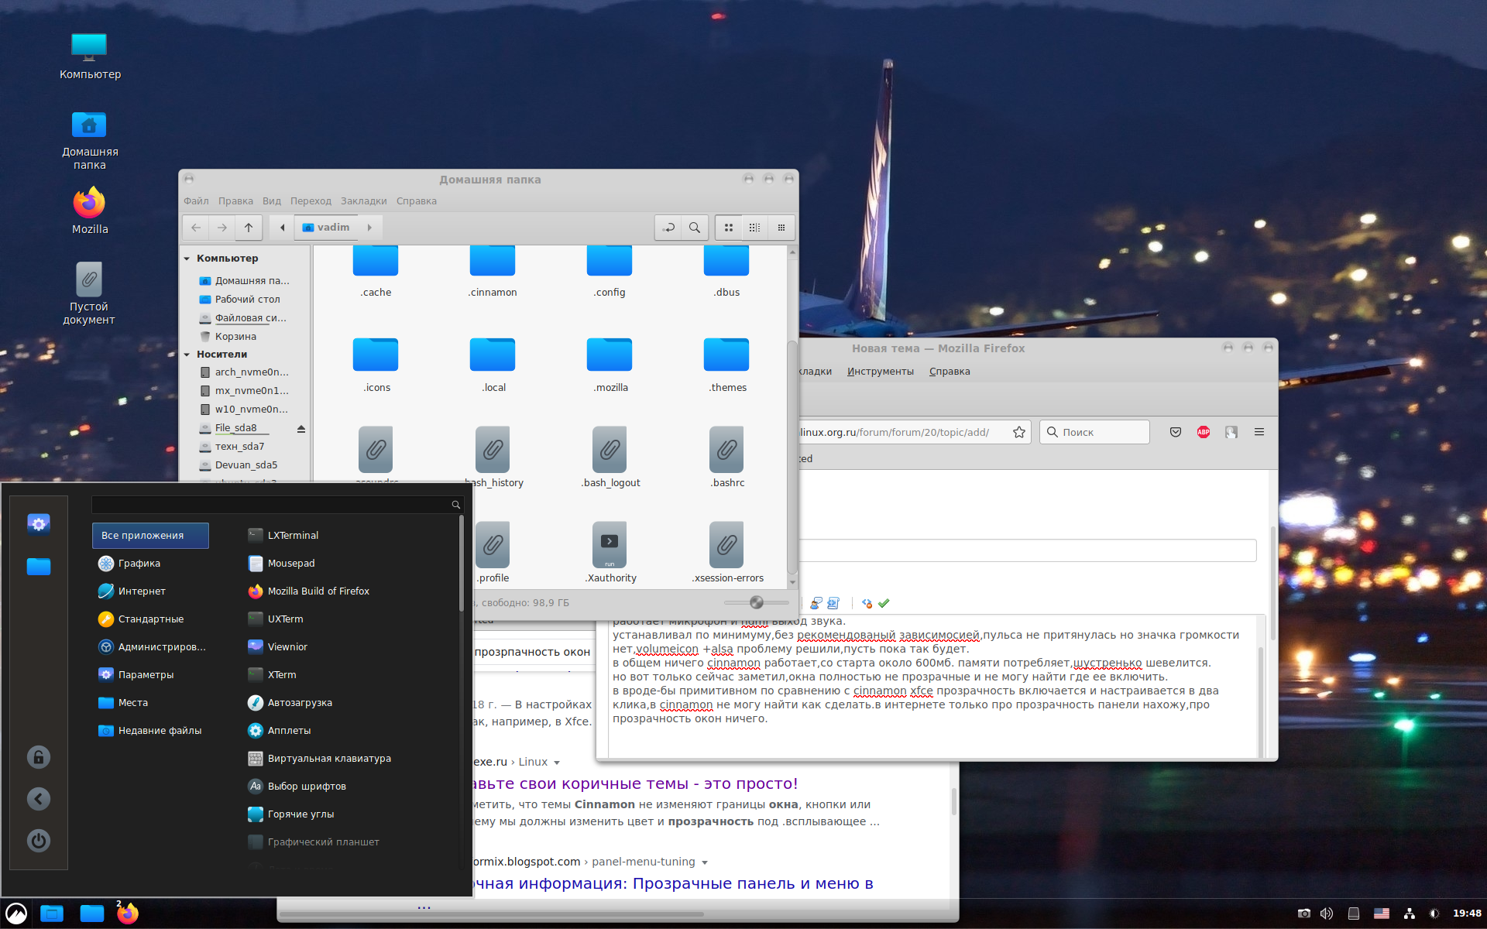Select Все приложения category in menu
Viewport: 1487px width, 929px height.
(x=150, y=536)
